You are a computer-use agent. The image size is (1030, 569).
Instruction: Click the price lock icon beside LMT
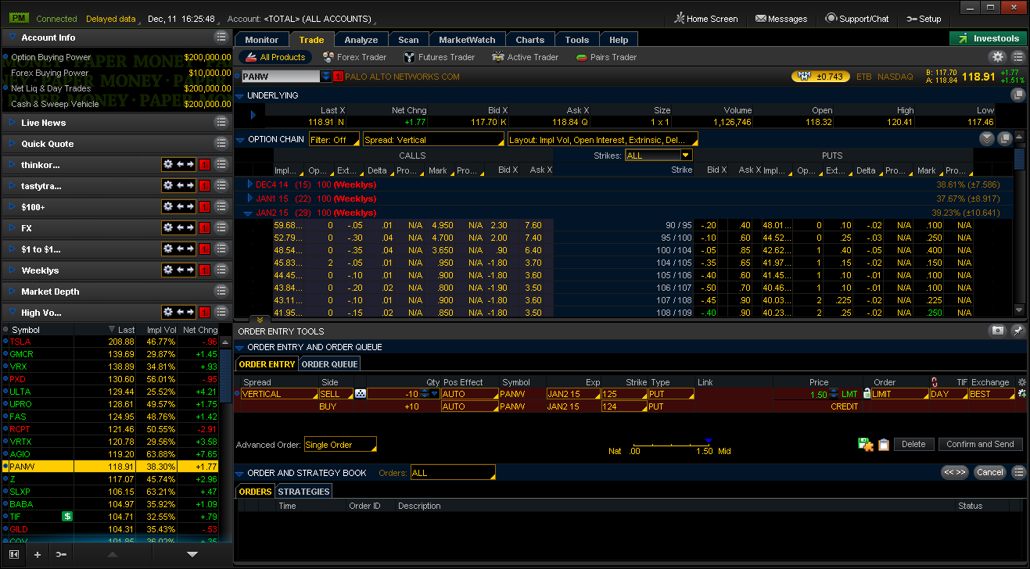tap(867, 393)
